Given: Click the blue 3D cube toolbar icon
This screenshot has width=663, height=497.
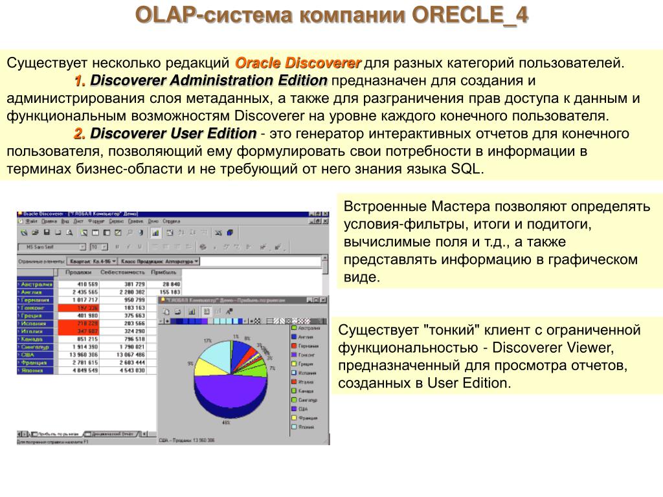Looking at the screenshot, I should pos(230,232).
